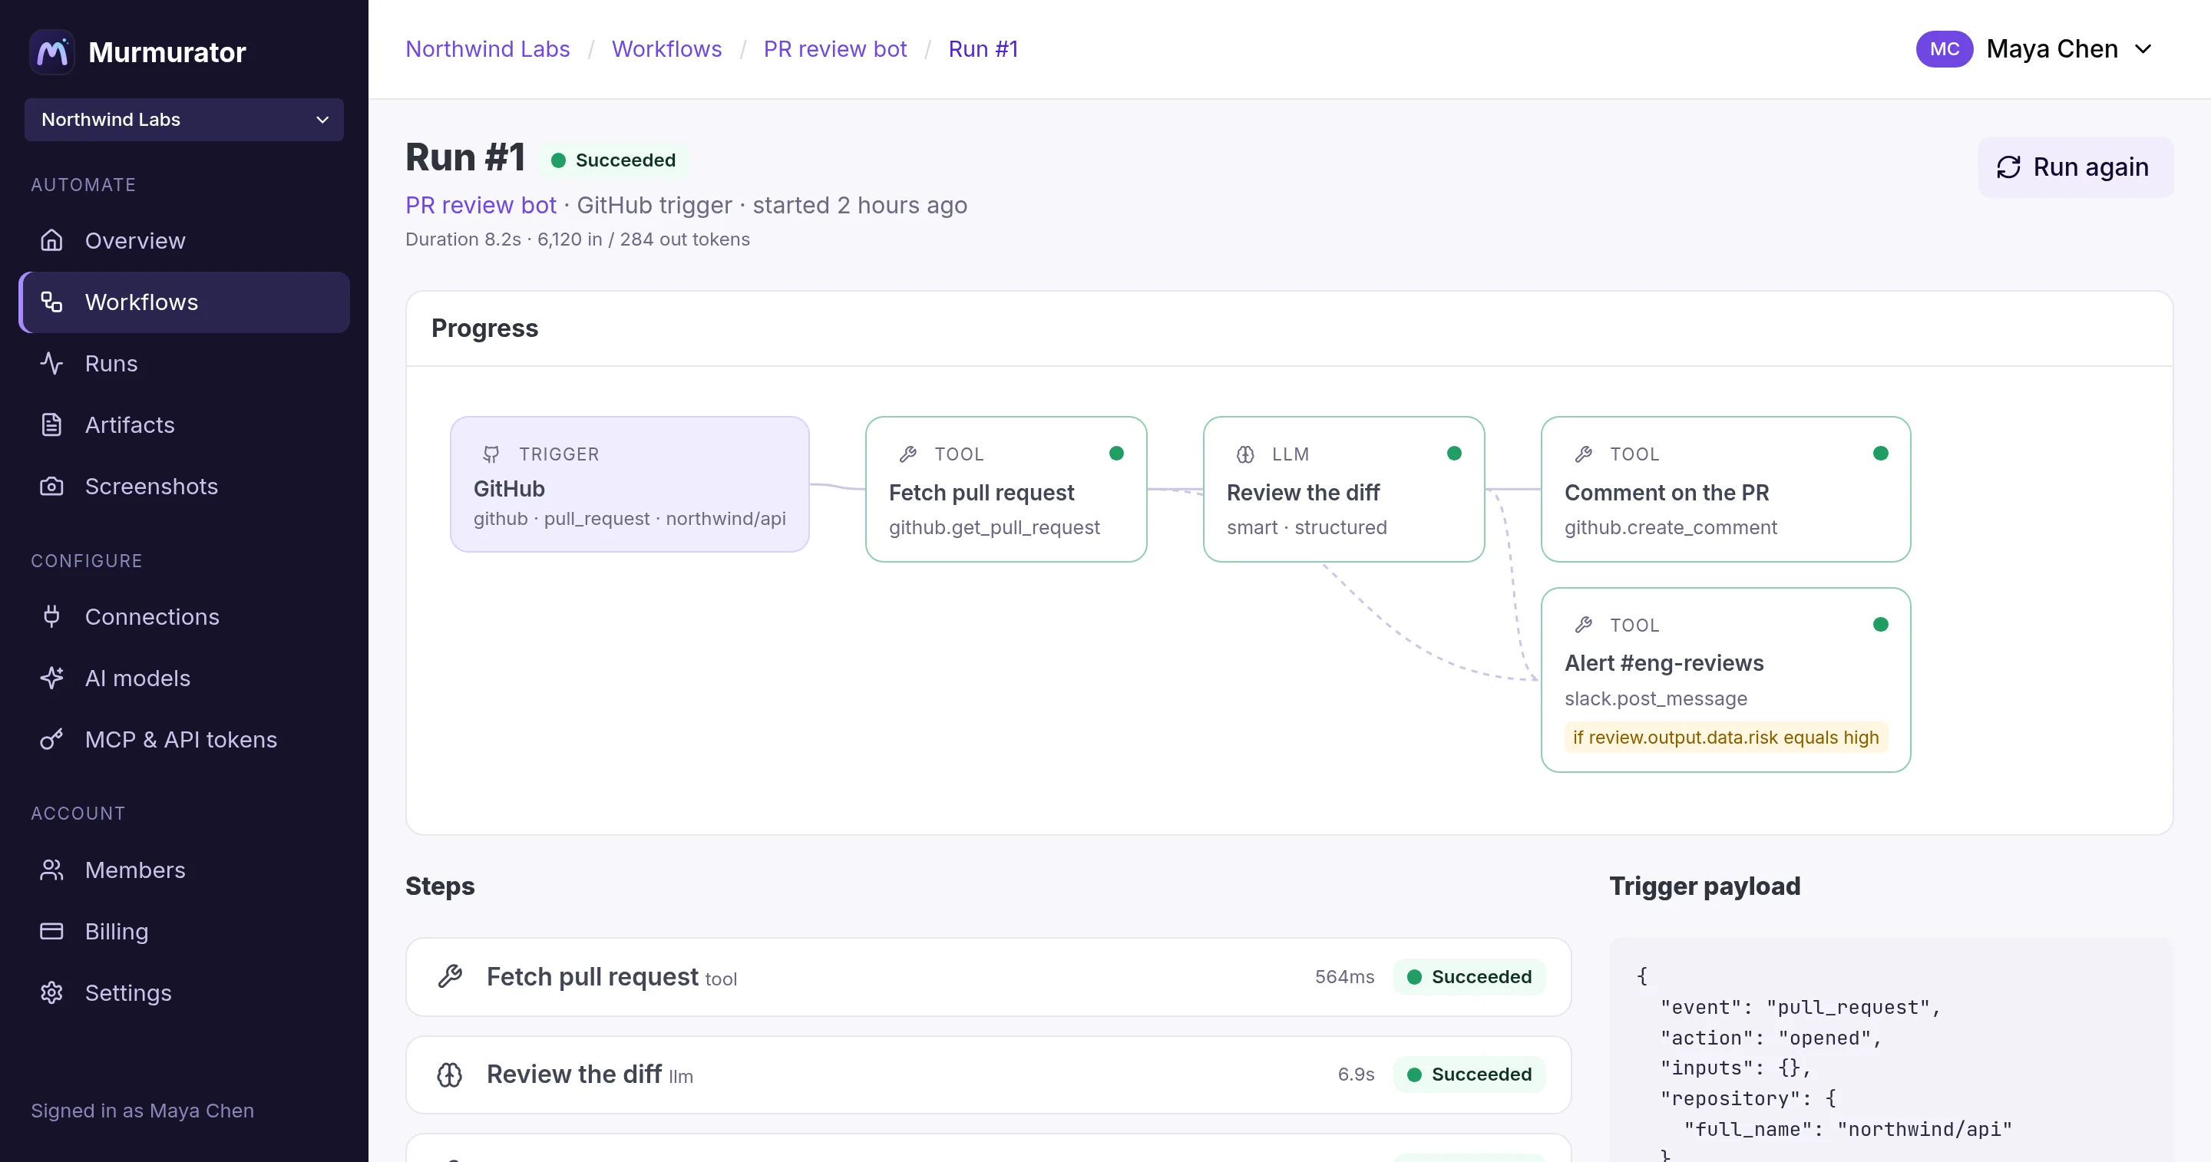Select the Comment on the PR node
The width and height of the screenshot is (2211, 1162).
pyautogui.click(x=1725, y=489)
